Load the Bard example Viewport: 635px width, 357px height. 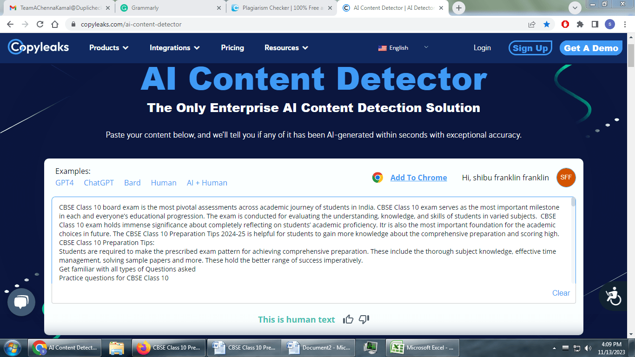(132, 183)
